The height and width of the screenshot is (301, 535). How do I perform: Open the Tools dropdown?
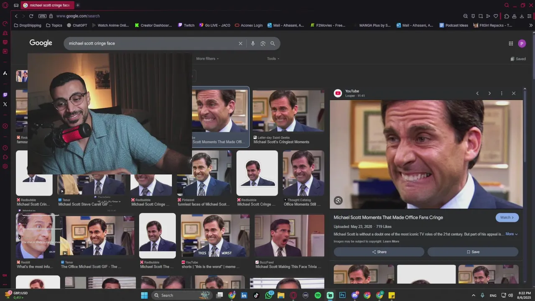[x=273, y=59]
